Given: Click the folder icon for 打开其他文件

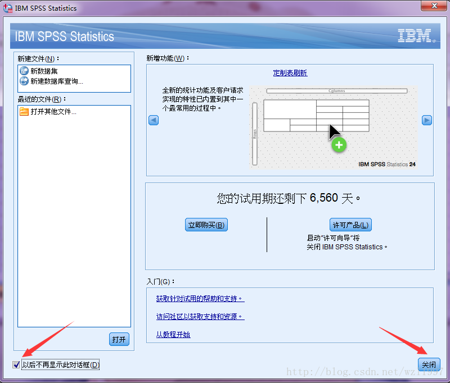Looking at the screenshot, I should [24, 111].
